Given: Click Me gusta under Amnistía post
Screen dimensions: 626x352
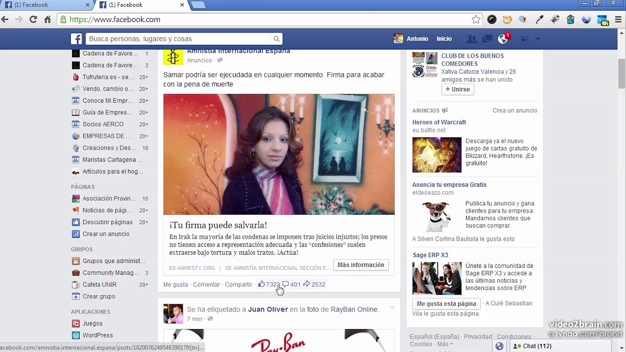Looking at the screenshot, I should tap(176, 285).
